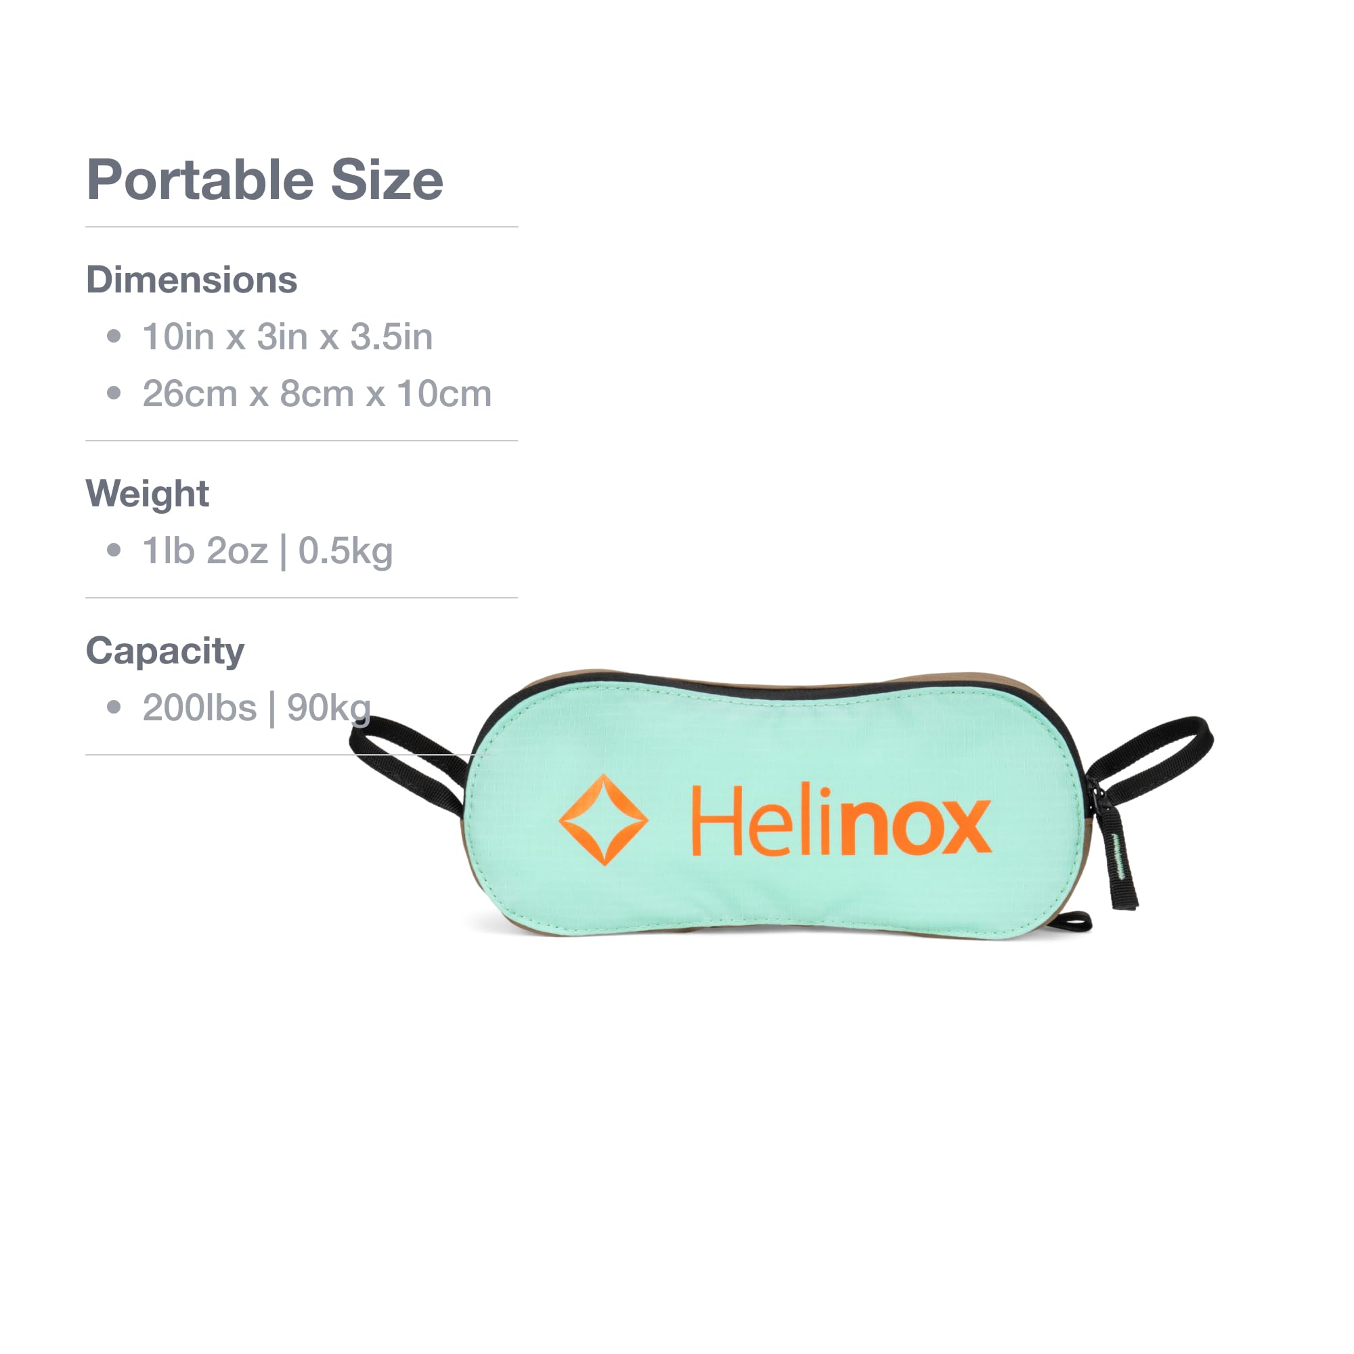Click the bullet before 1lb 2oz
This screenshot has height=1354, width=1354.
tap(114, 550)
